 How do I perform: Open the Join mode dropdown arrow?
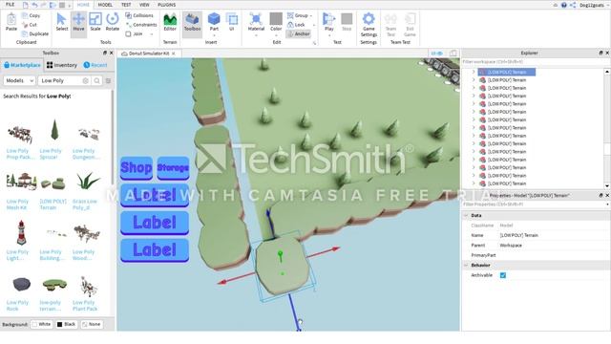(152, 34)
